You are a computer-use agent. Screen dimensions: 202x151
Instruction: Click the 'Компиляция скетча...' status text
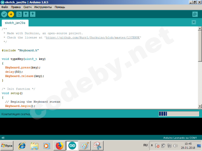click(x=17, y=114)
